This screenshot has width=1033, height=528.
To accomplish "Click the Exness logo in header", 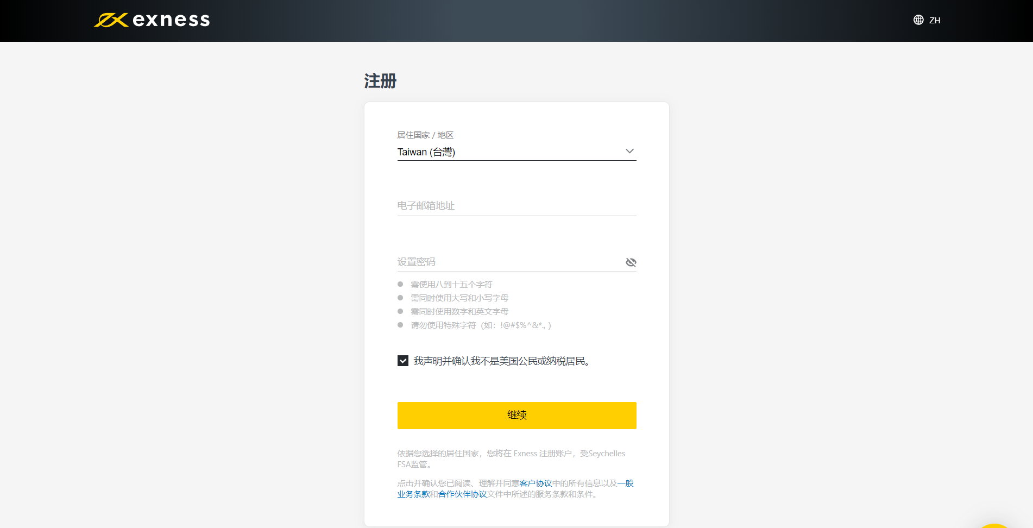I will (x=152, y=20).
